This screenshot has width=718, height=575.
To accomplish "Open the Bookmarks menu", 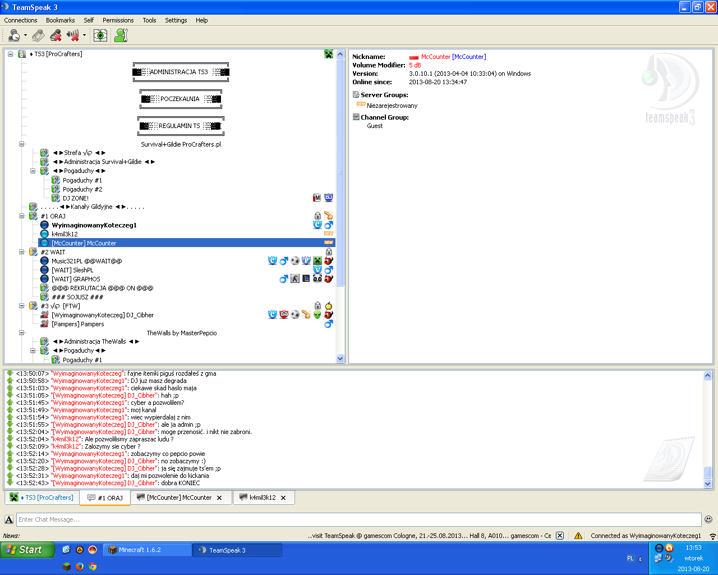I will coord(61,20).
